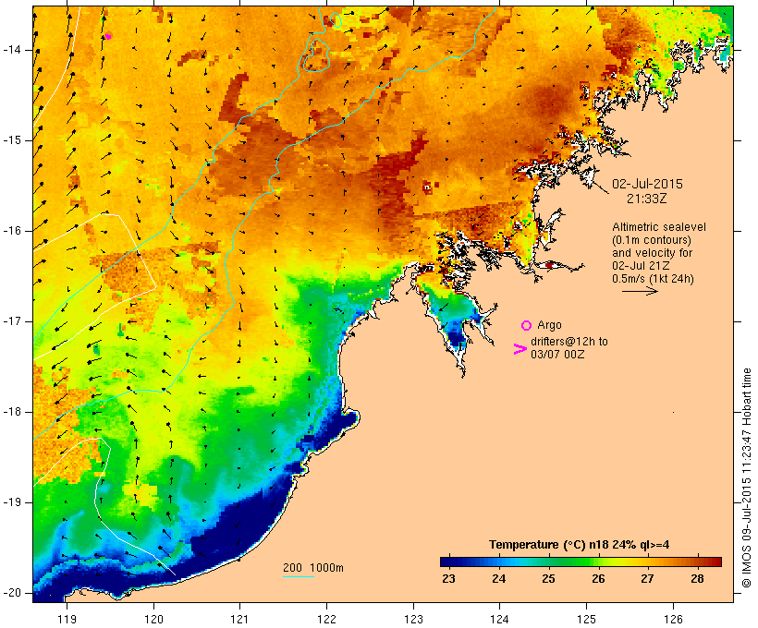The image size is (758, 628).
Task: Click the colorbar tick label 26
Action: pyautogui.click(x=598, y=579)
